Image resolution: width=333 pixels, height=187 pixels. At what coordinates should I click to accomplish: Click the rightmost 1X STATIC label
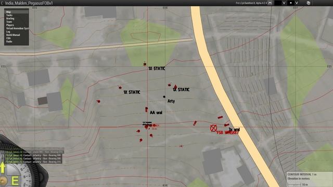coord(181,90)
